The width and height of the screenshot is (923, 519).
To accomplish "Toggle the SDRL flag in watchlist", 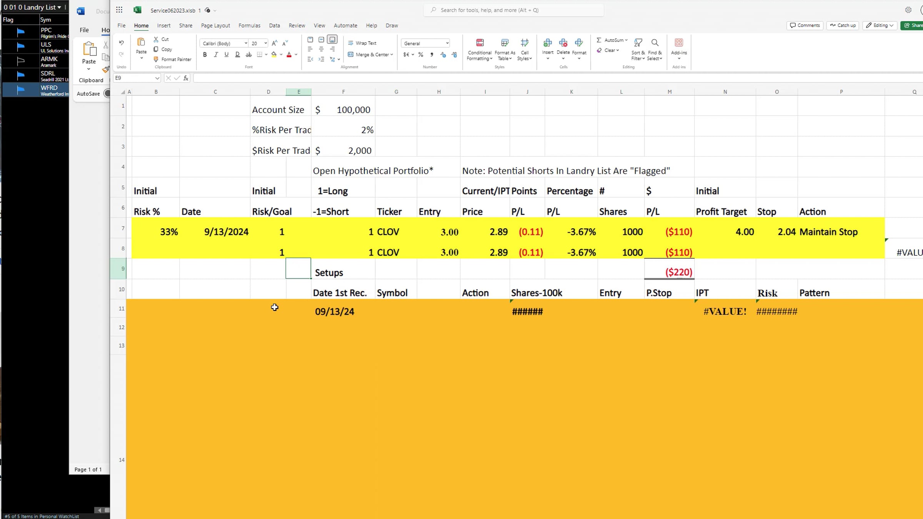I will click(x=21, y=76).
